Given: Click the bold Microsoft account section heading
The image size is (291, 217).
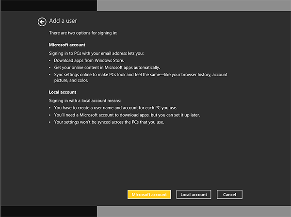Looking at the screenshot, I should point(67,45).
